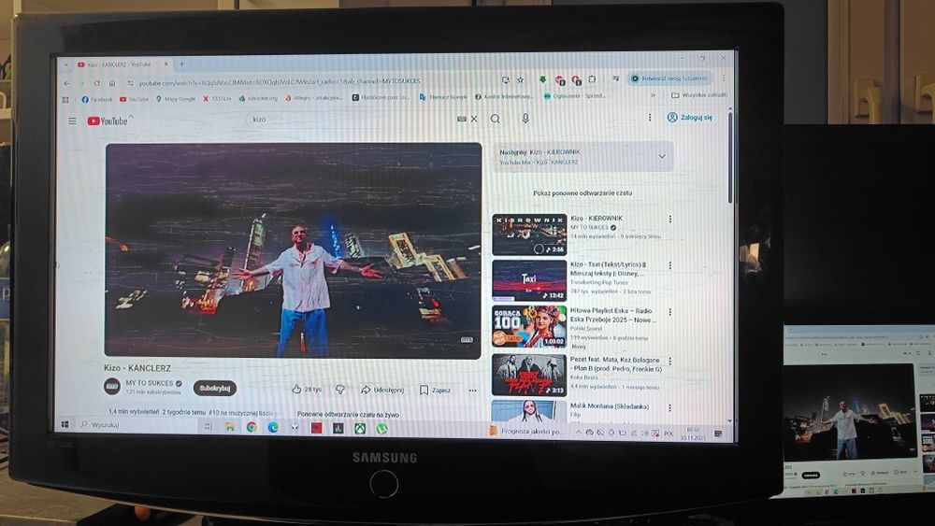Open the tab search dropdown arrow
935x526 pixels.
tap(66, 64)
